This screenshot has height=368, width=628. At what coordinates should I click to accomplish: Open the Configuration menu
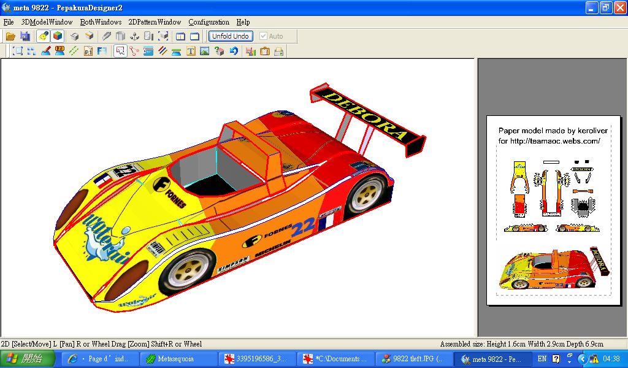[209, 22]
